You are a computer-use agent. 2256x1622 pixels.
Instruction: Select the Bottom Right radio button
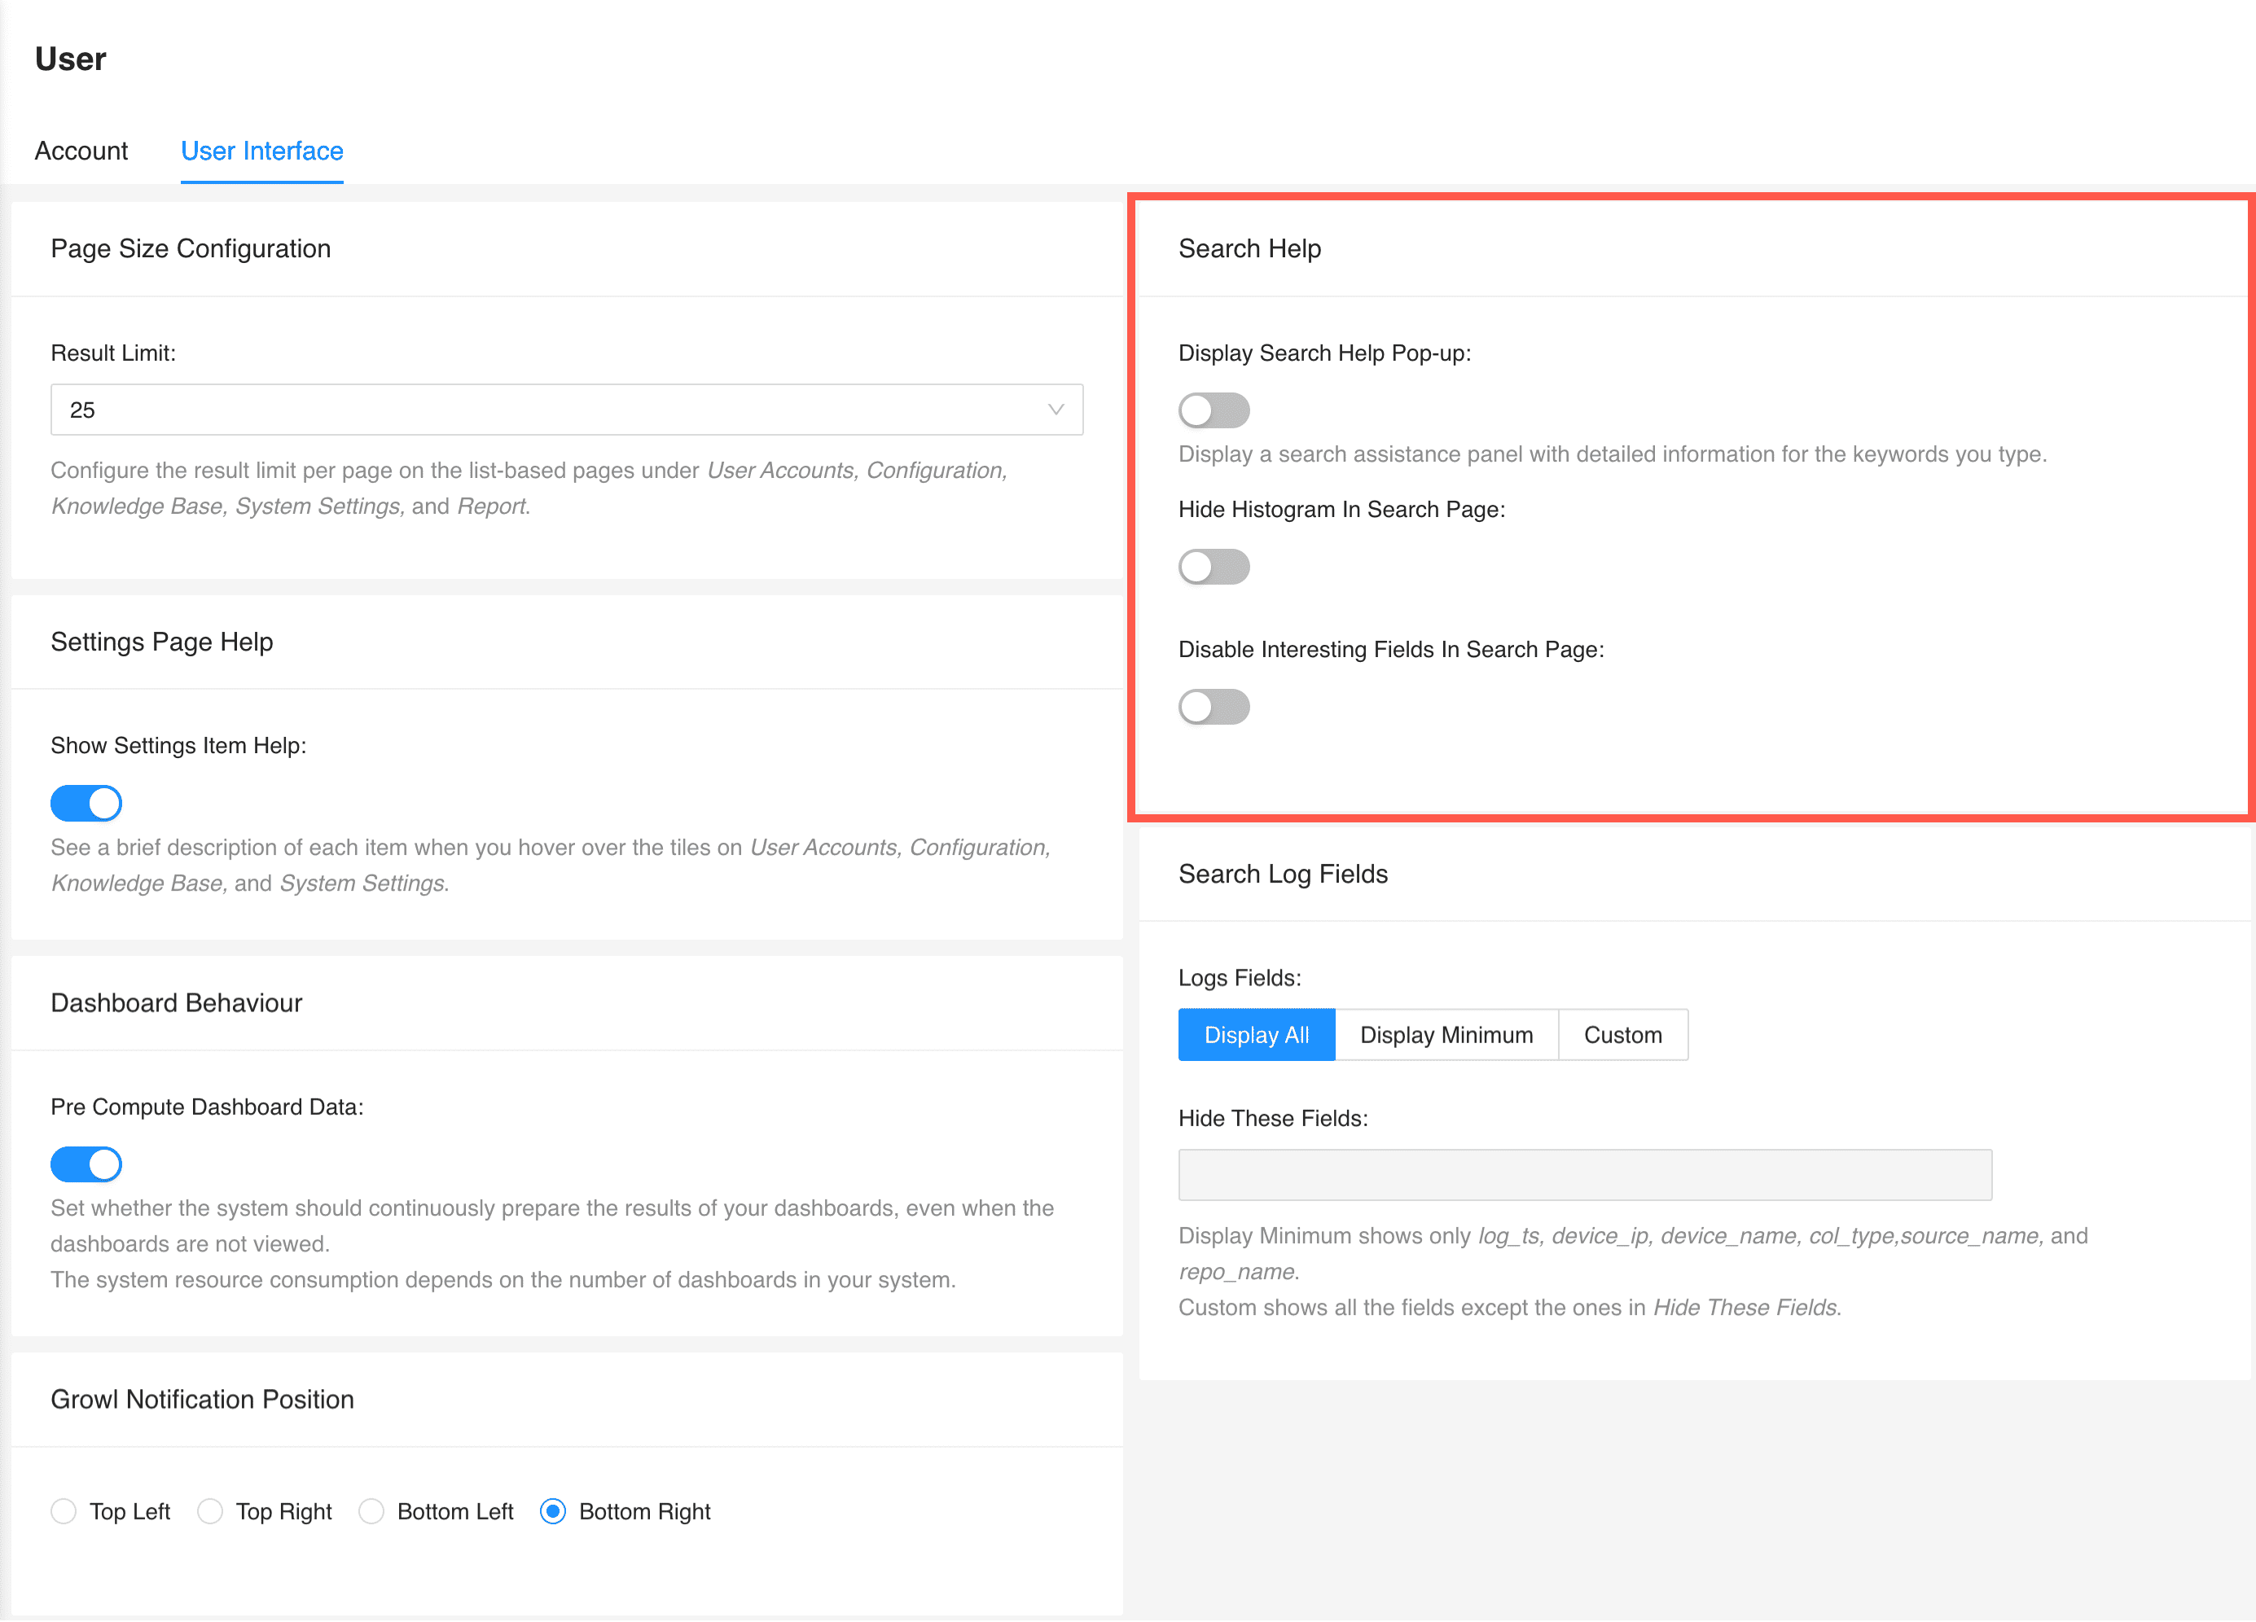point(553,1510)
